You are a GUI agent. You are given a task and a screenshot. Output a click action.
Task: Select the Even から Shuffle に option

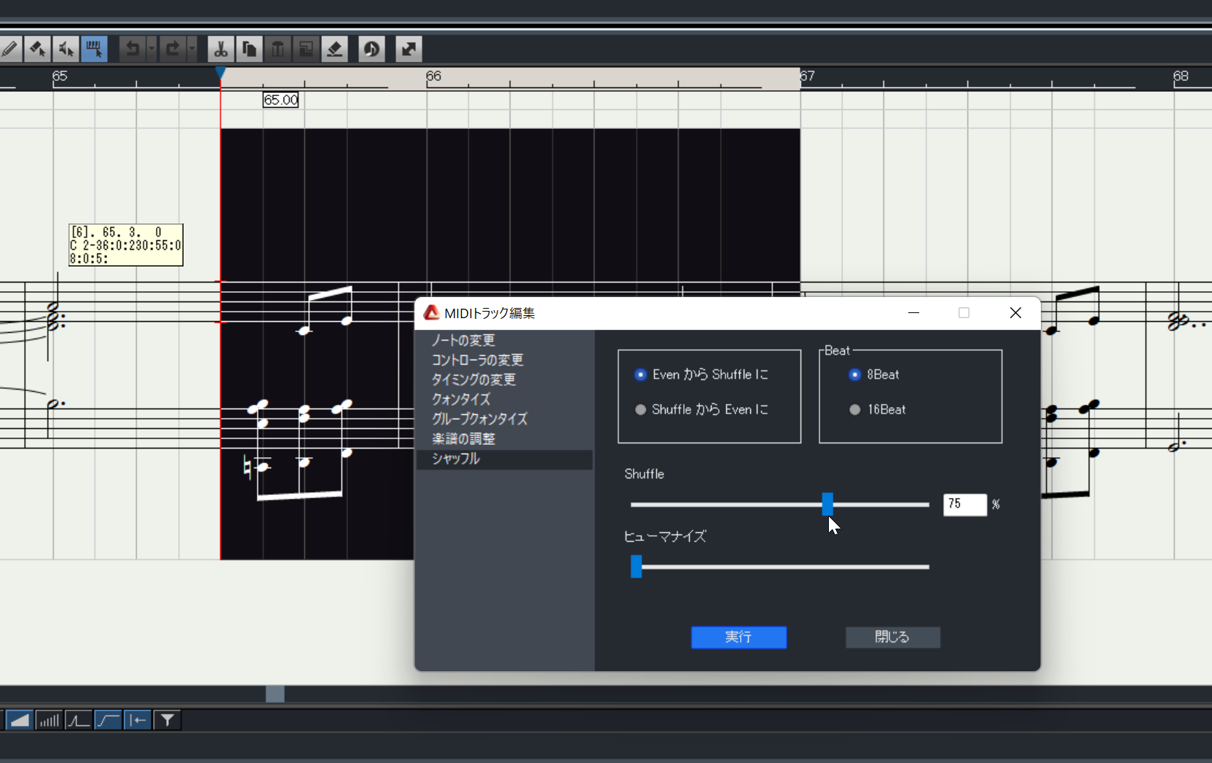[702, 374]
